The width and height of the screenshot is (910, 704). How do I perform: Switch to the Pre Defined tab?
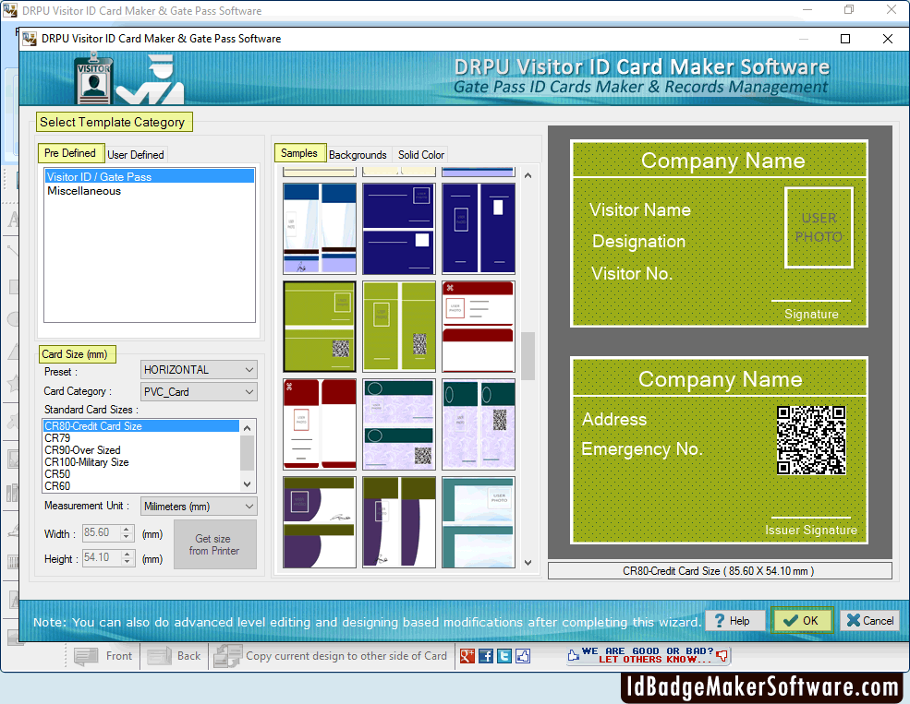click(70, 153)
